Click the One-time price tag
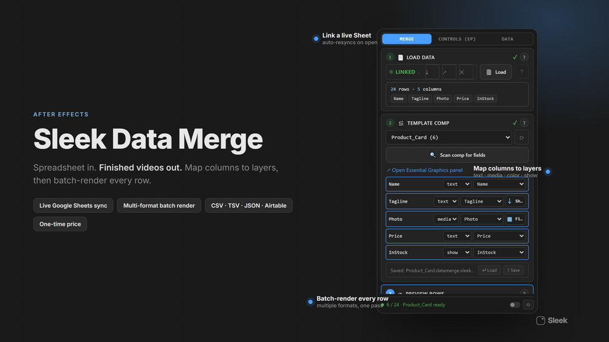 click(x=60, y=224)
